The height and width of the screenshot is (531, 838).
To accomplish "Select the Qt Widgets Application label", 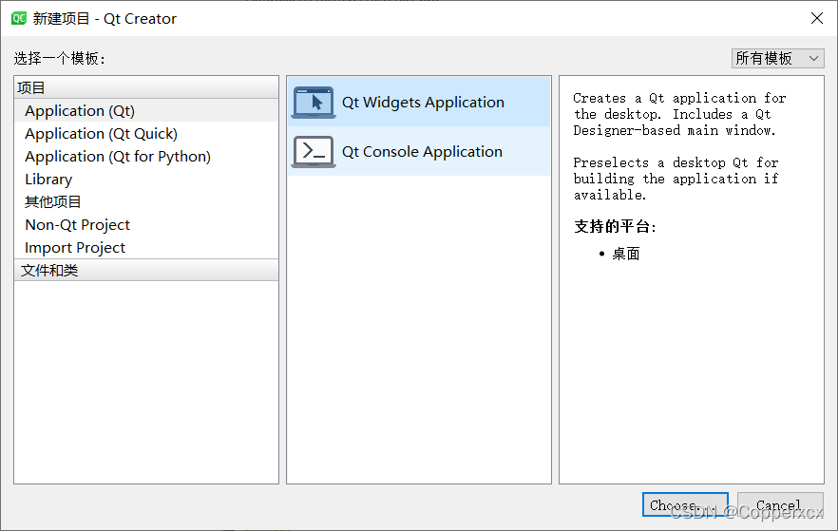I will pos(423,102).
